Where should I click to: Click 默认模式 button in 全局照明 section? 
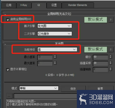[x=96, y=20]
